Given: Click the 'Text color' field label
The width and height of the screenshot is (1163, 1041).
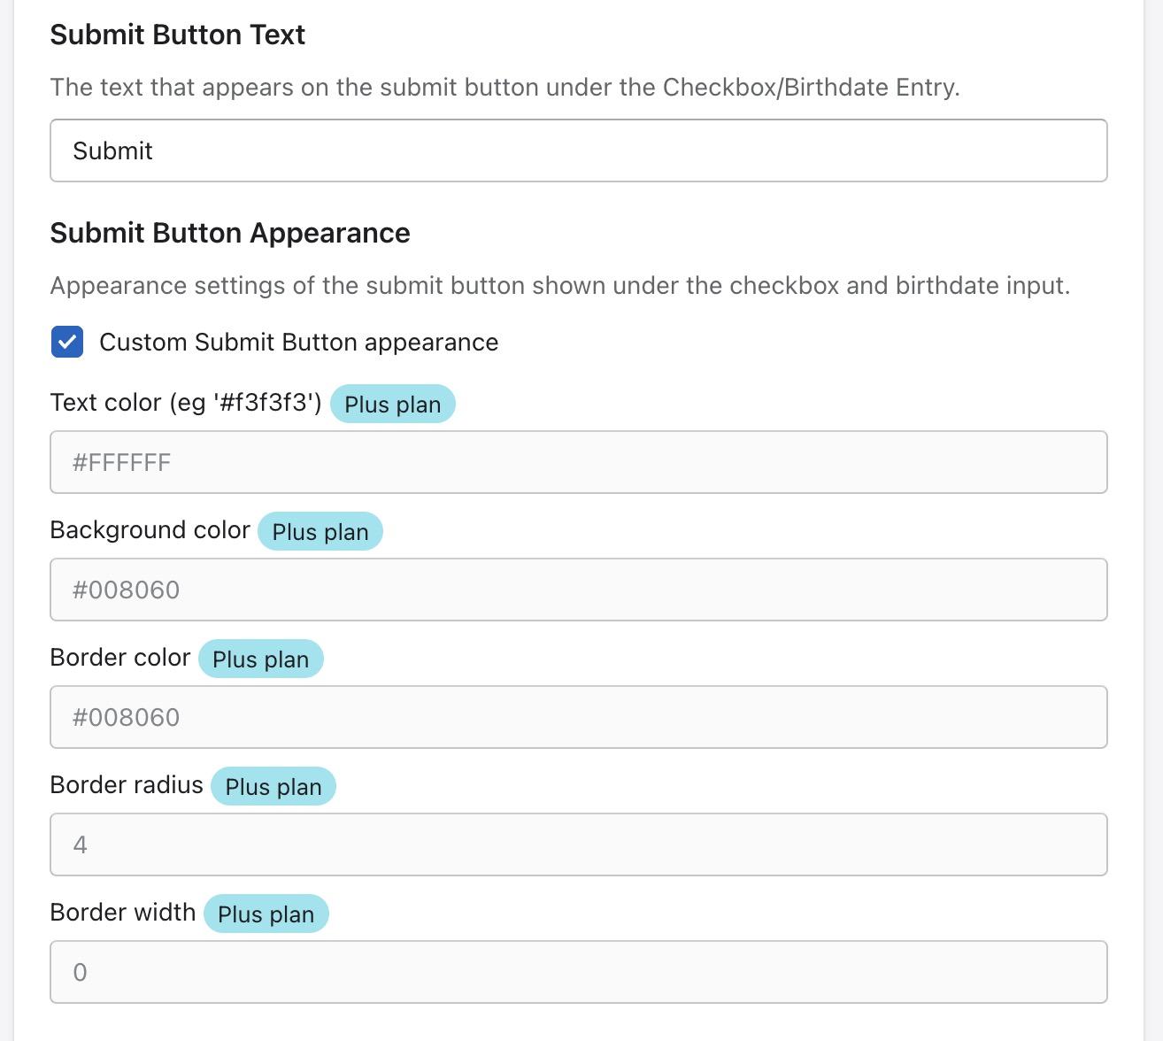Looking at the screenshot, I should click(185, 403).
